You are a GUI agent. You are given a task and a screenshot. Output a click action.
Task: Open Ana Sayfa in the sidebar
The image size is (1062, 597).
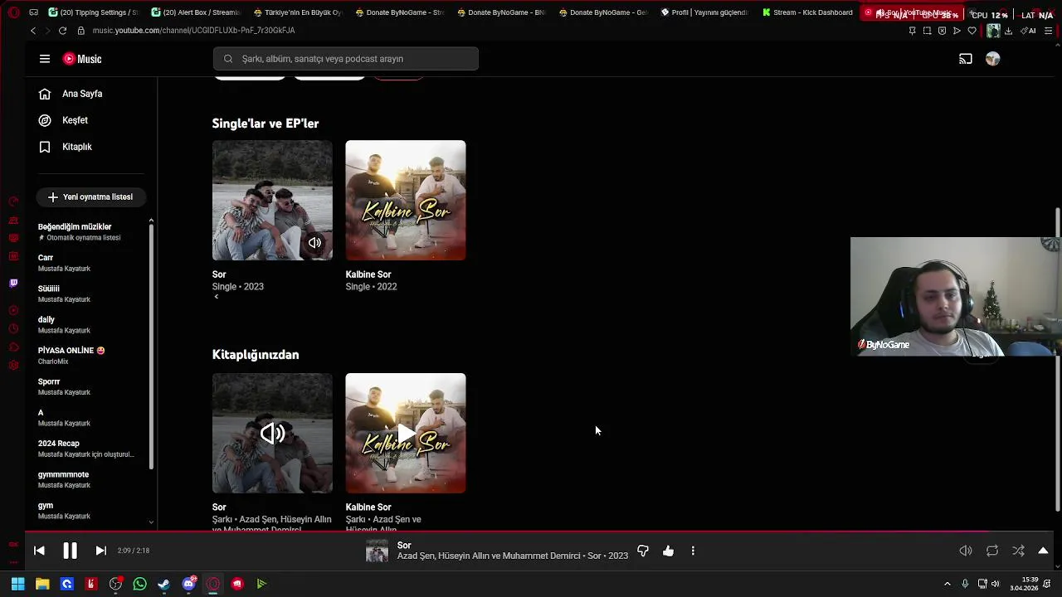(82, 94)
